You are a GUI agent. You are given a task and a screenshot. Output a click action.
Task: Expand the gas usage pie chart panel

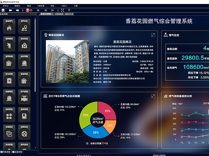[153, 96]
